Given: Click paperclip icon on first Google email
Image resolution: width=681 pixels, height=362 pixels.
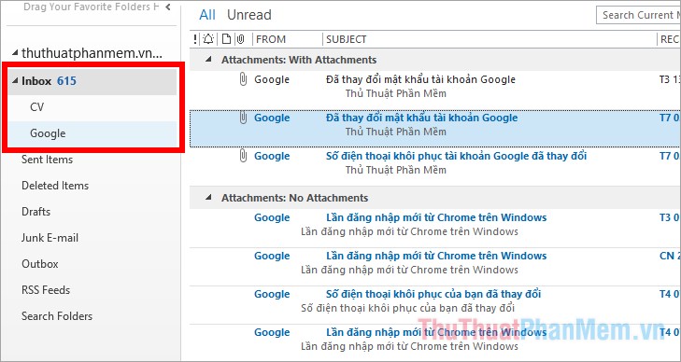Looking at the screenshot, I should 243,79.
